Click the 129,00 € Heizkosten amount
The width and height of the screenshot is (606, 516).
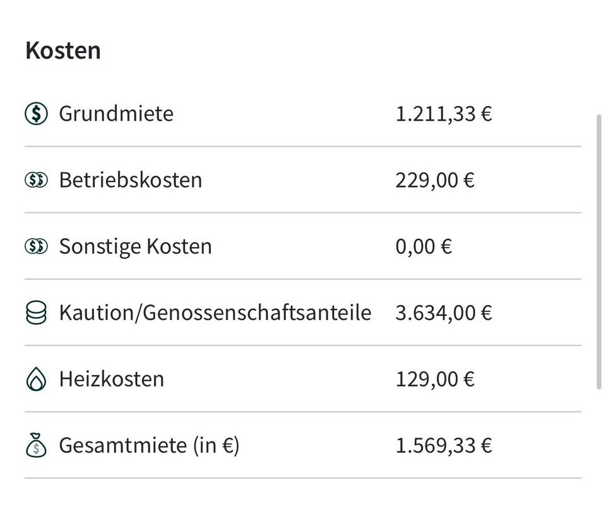point(434,379)
